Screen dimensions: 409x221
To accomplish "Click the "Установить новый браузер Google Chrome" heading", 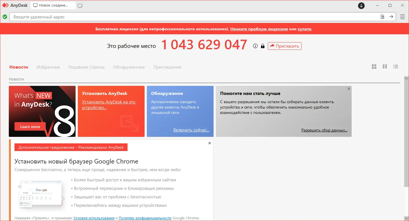I will (x=76, y=161).
